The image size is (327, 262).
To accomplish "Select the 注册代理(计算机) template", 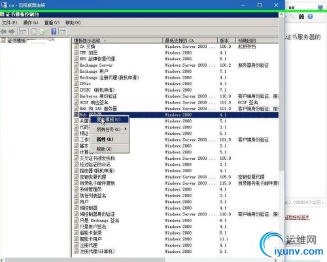I will [97, 252].
